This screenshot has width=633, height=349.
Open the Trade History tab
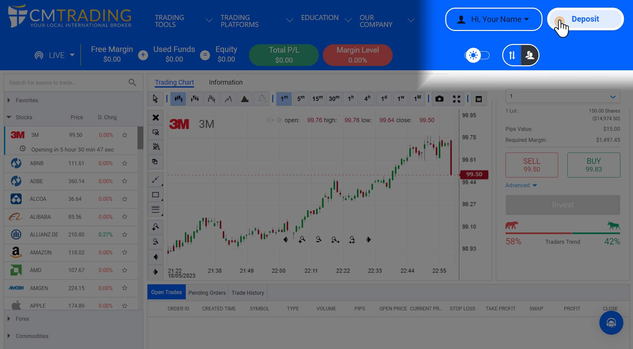248,293
